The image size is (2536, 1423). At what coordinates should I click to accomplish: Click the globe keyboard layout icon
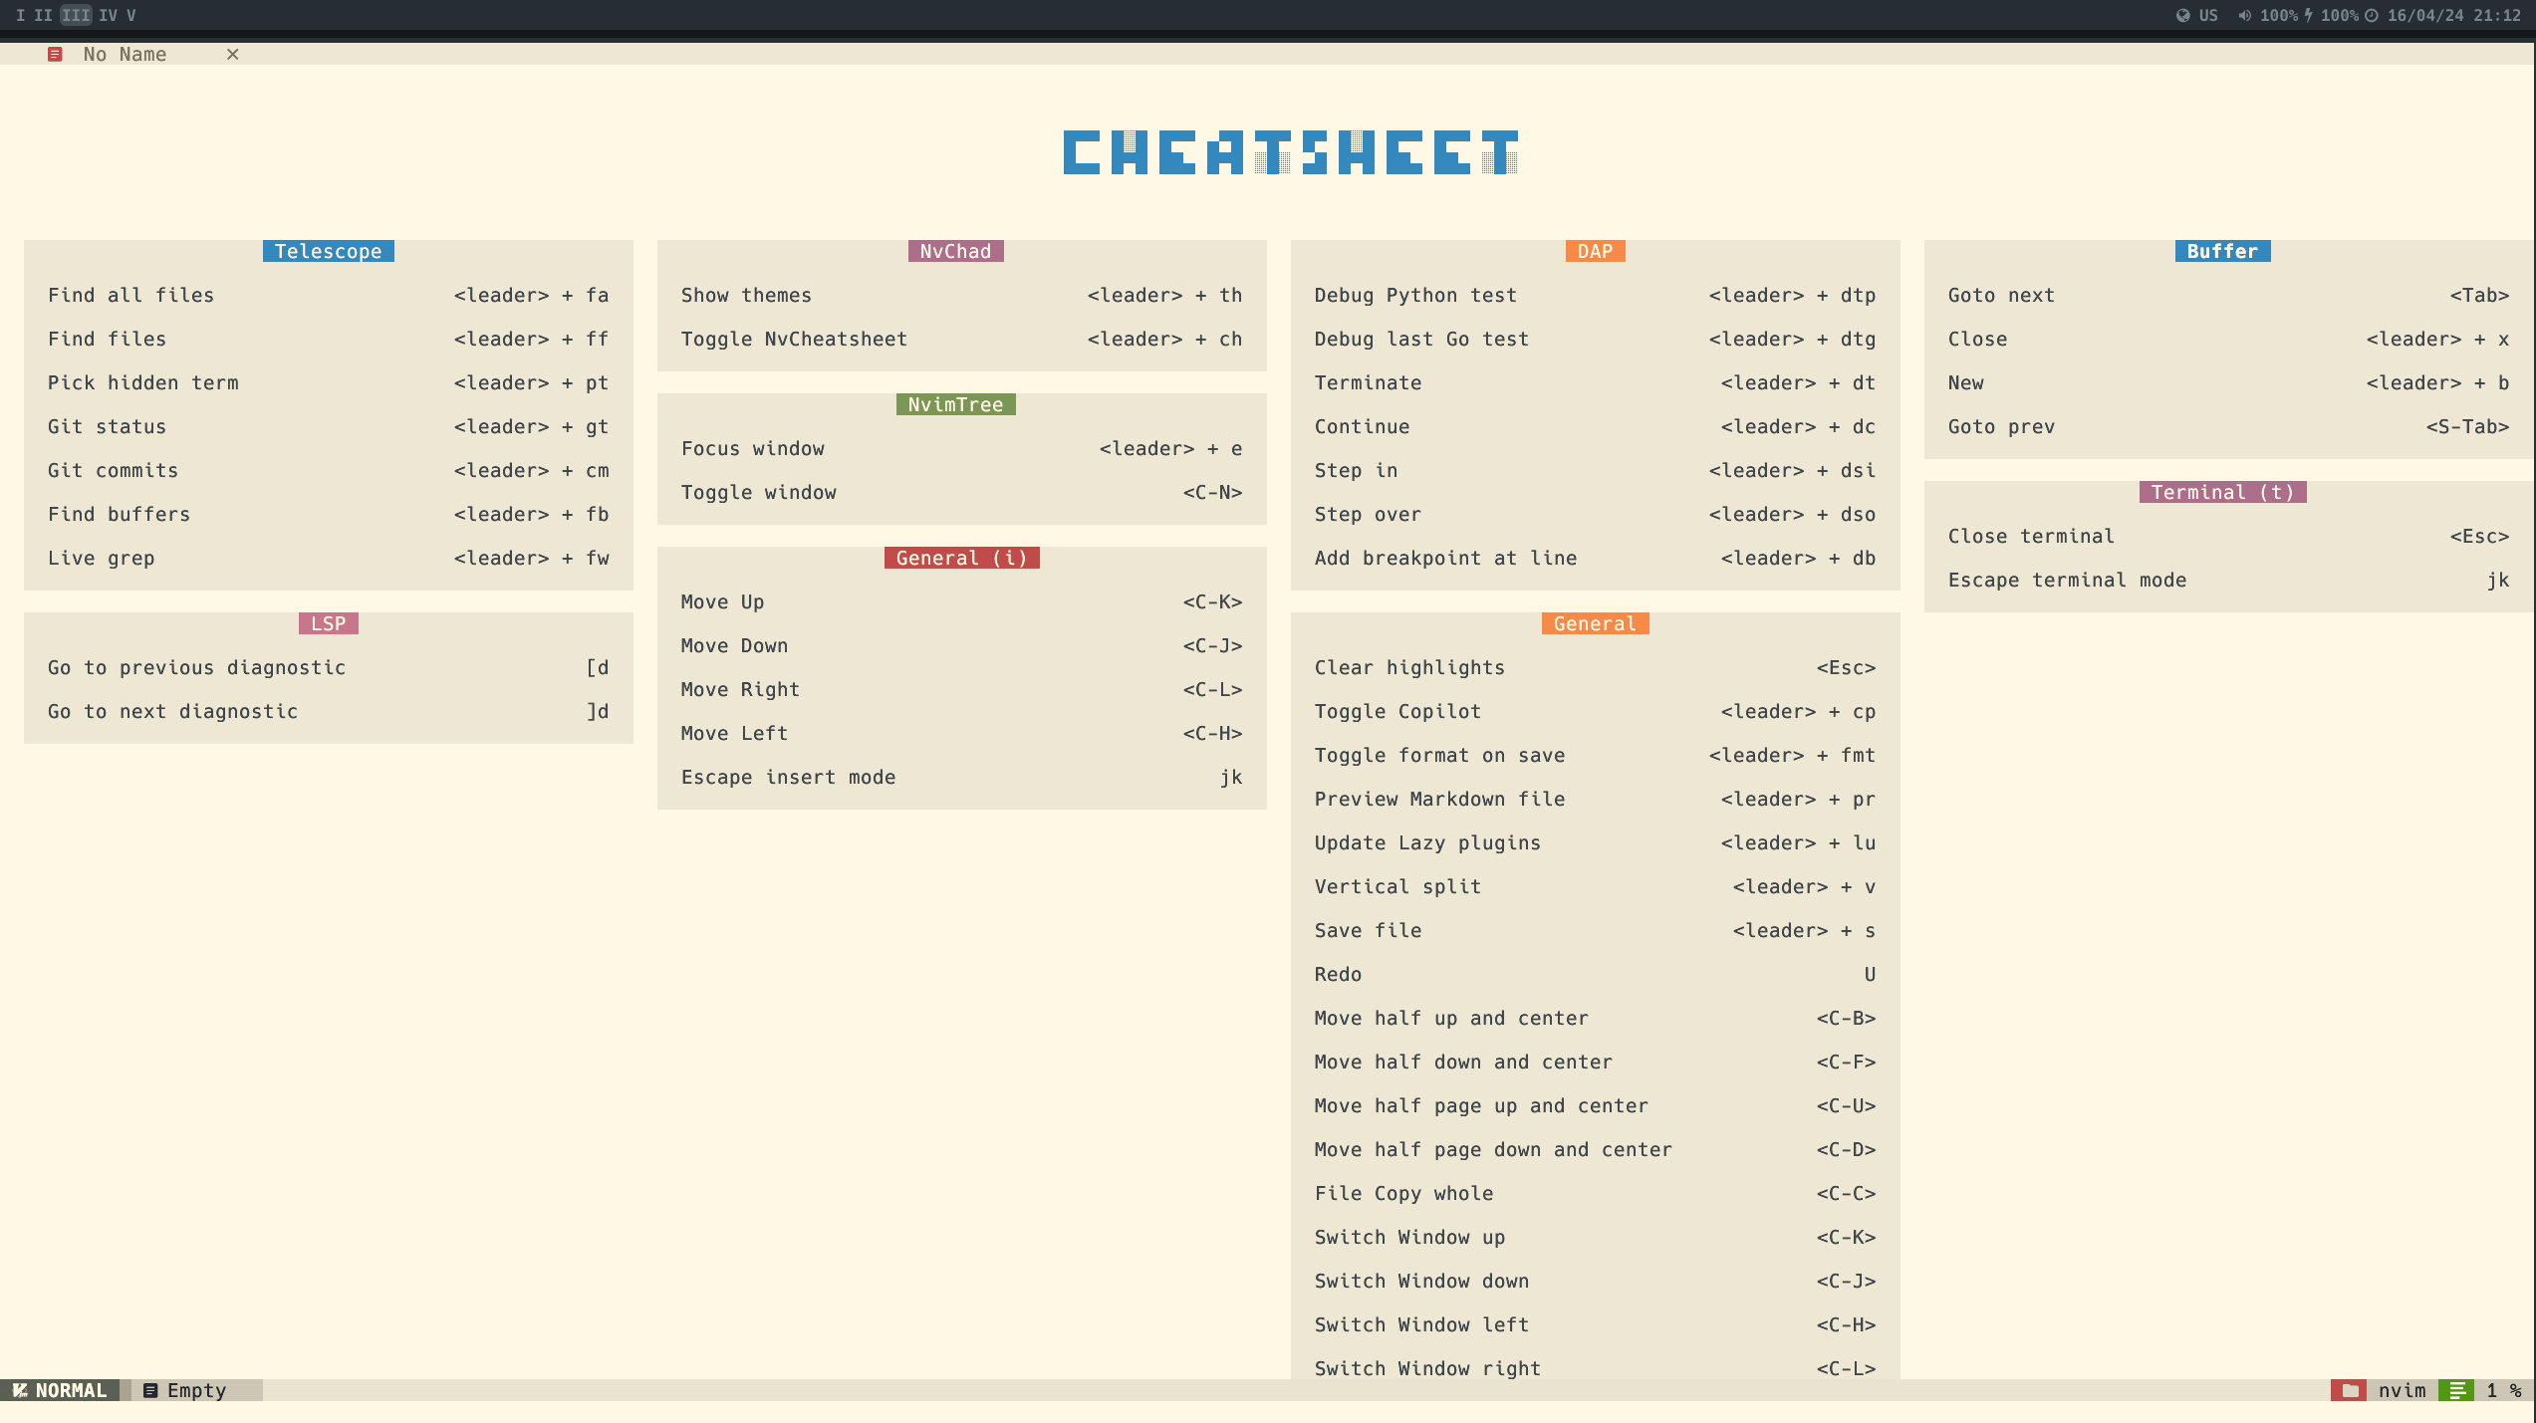[2182, 15]
